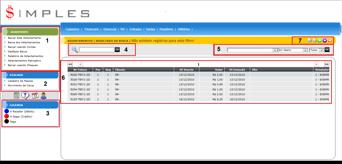Click the leftmost printer icon
The width and height of the screenshot is (342, 164).
(310, 40)
